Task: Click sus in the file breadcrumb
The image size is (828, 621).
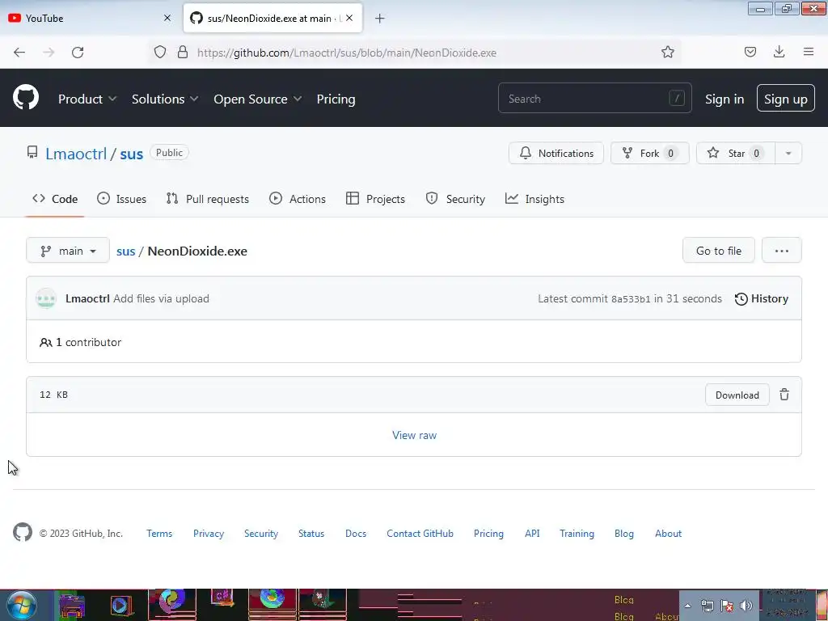Action: 125,251
